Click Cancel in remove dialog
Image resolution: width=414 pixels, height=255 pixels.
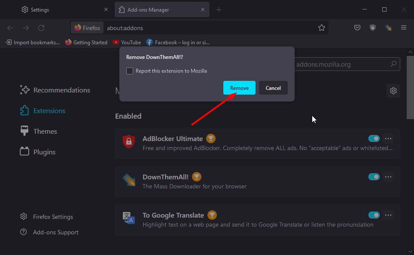[273, 88]
